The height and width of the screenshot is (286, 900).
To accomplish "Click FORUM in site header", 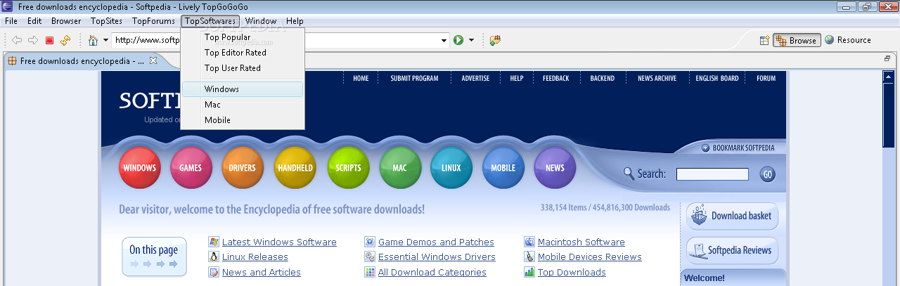I will coord(766,79).
